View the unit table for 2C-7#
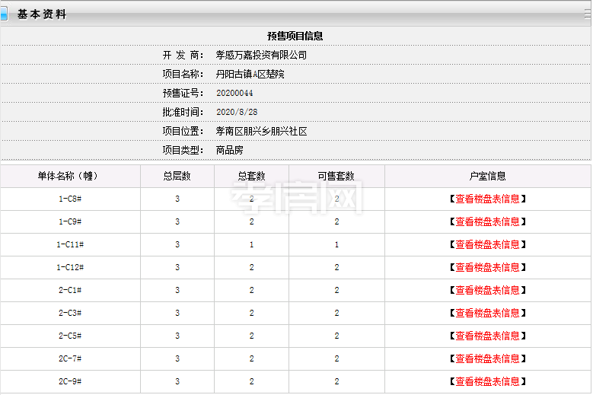 [487, 359]
